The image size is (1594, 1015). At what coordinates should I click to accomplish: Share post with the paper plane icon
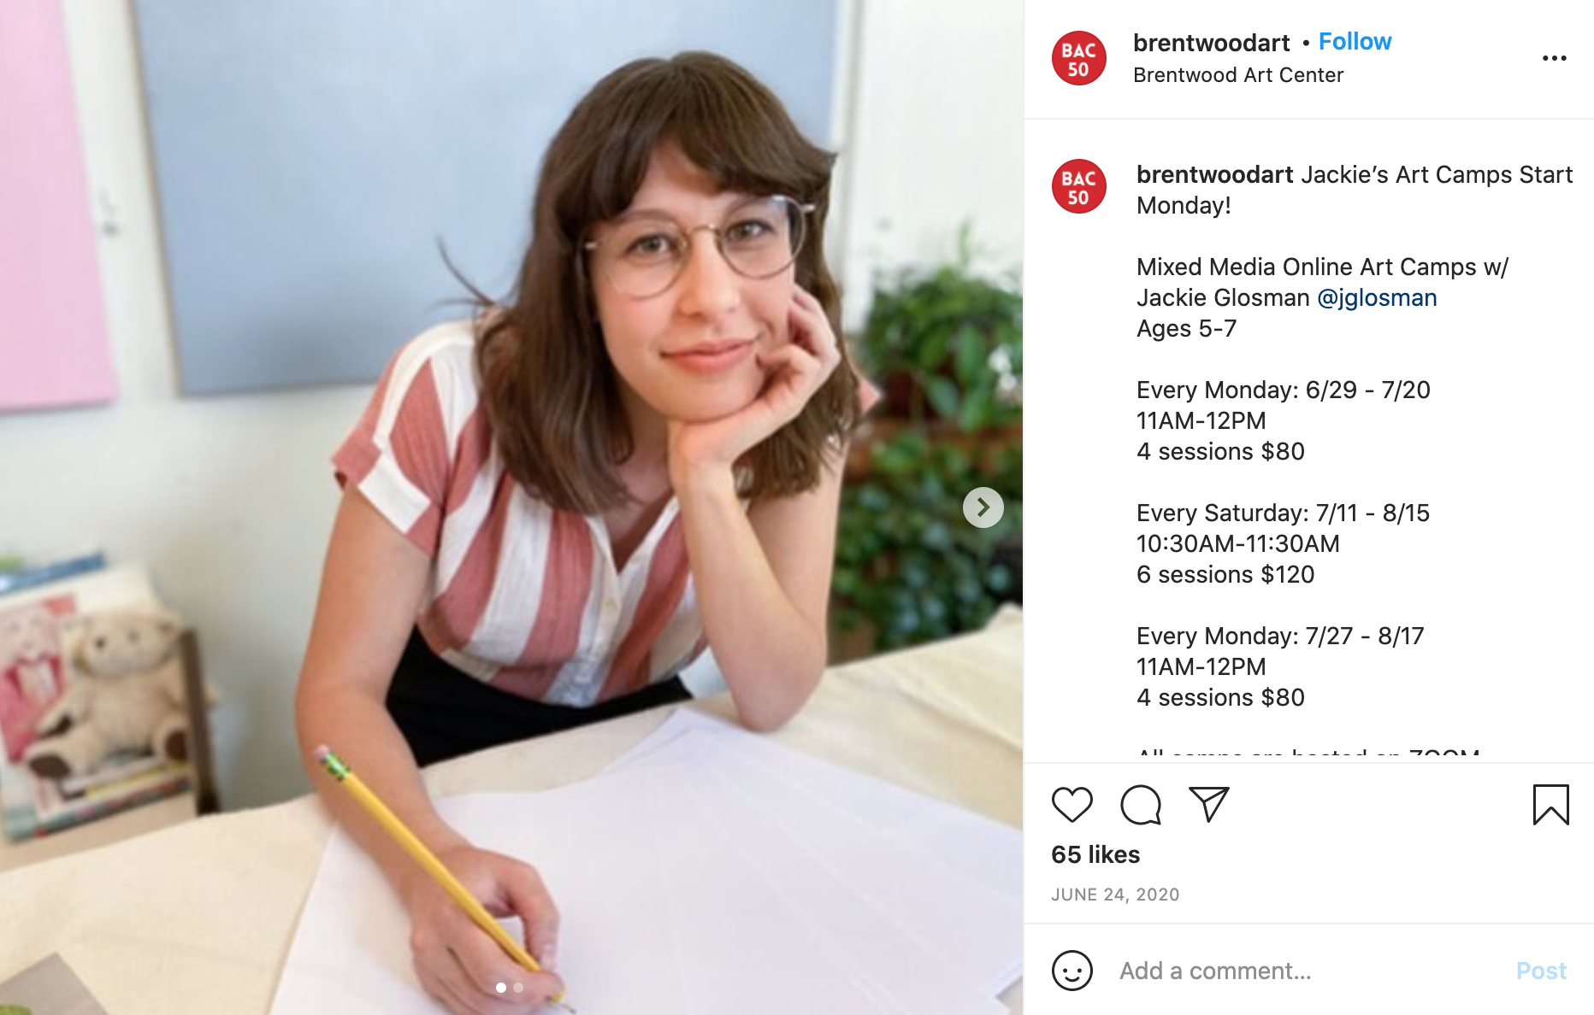pos(1209,805)
